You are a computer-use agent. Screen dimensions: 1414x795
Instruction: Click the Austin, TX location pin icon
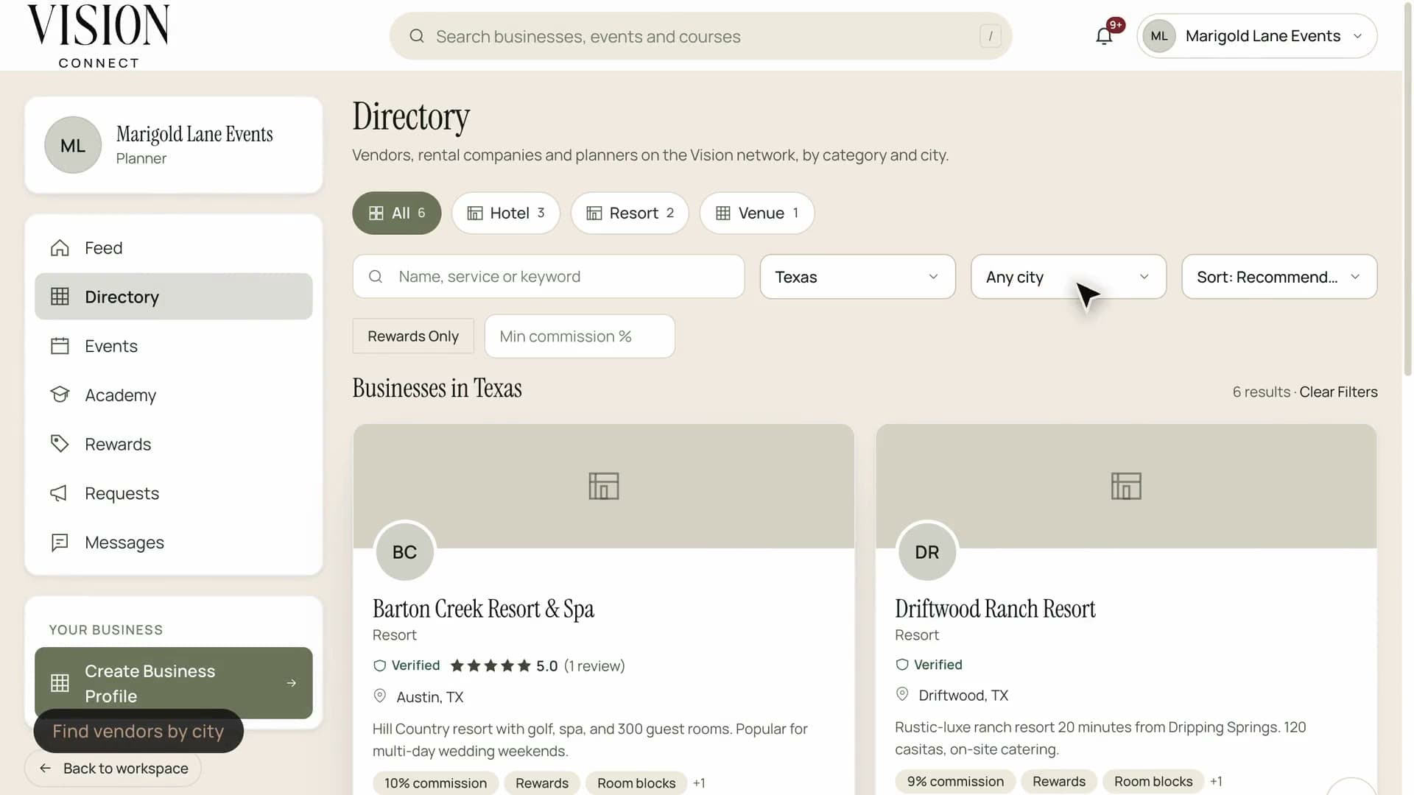[x=380, y=696]
